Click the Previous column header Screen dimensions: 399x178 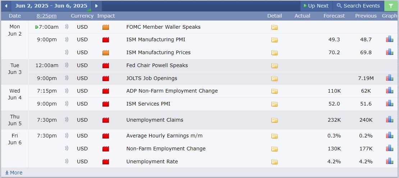366,16
